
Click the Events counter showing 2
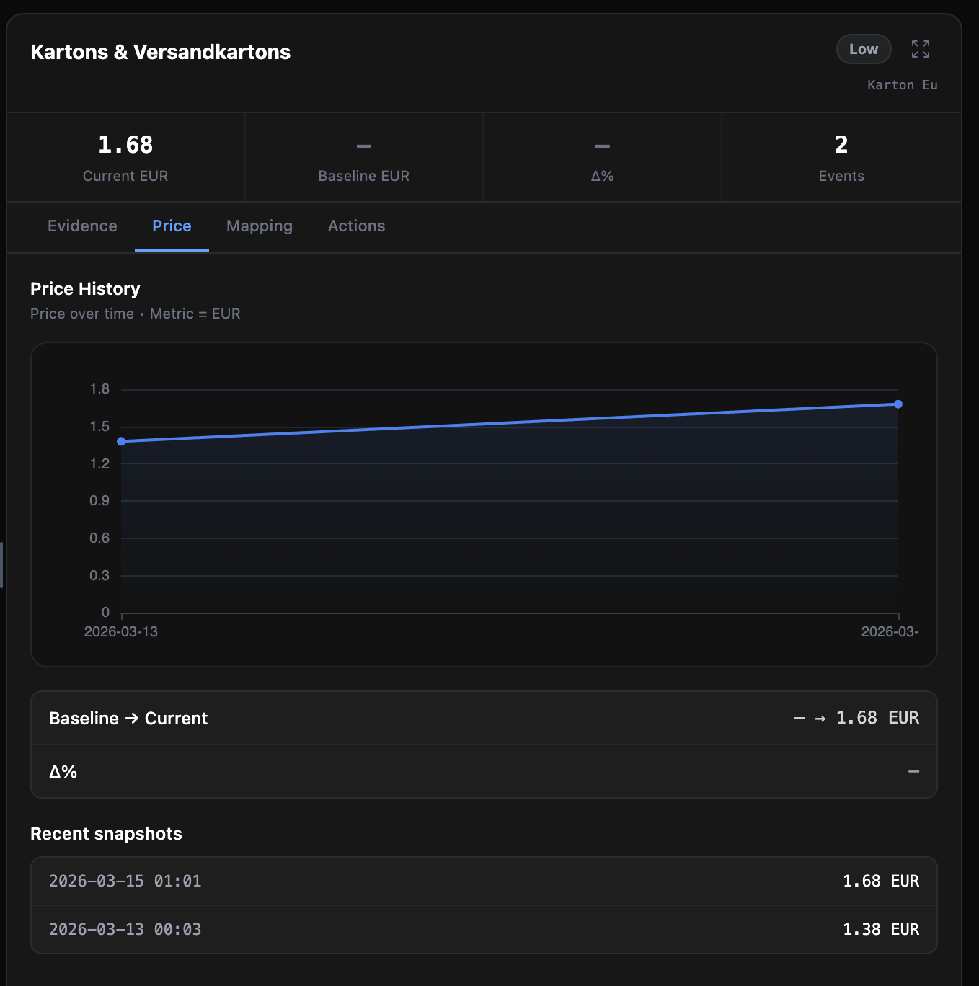(x=841, y=157)
